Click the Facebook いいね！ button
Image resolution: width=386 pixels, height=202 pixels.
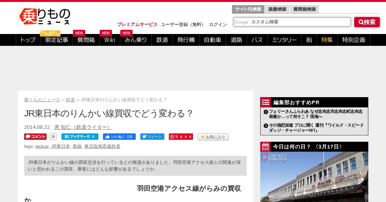(x=119, y=137)
